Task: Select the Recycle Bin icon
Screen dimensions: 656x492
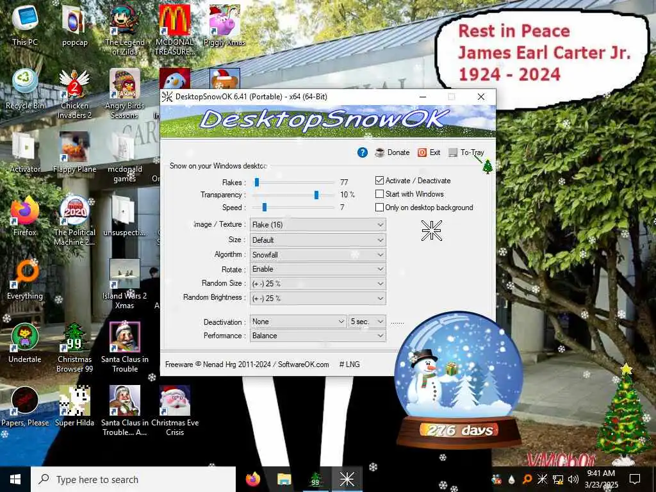Action: [25, 88]
